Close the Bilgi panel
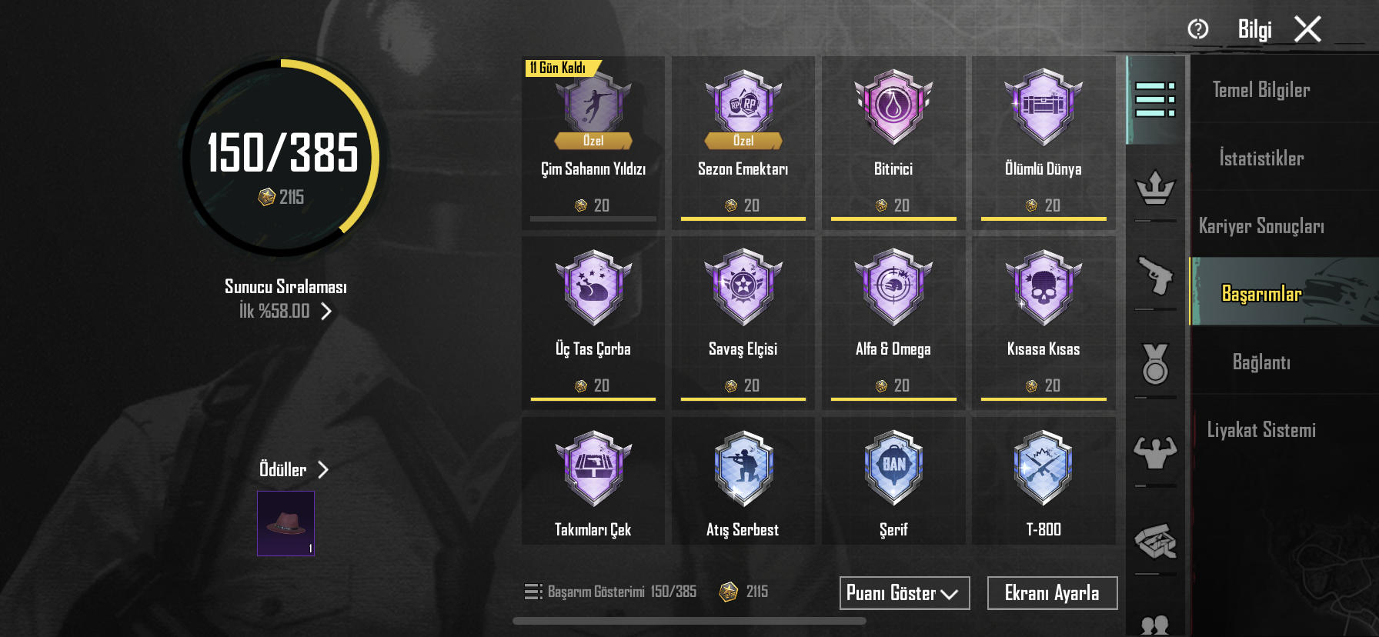The height and width of the screenshot is (637, 1379). click(x=1307, y=29)
